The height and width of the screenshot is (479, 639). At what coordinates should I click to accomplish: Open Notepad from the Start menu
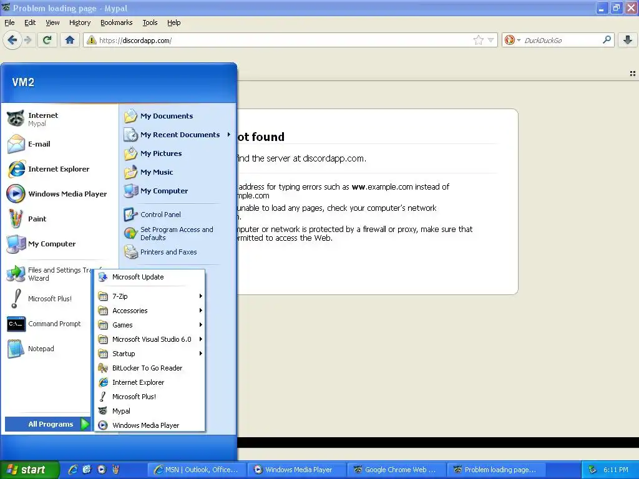point(49,349)
